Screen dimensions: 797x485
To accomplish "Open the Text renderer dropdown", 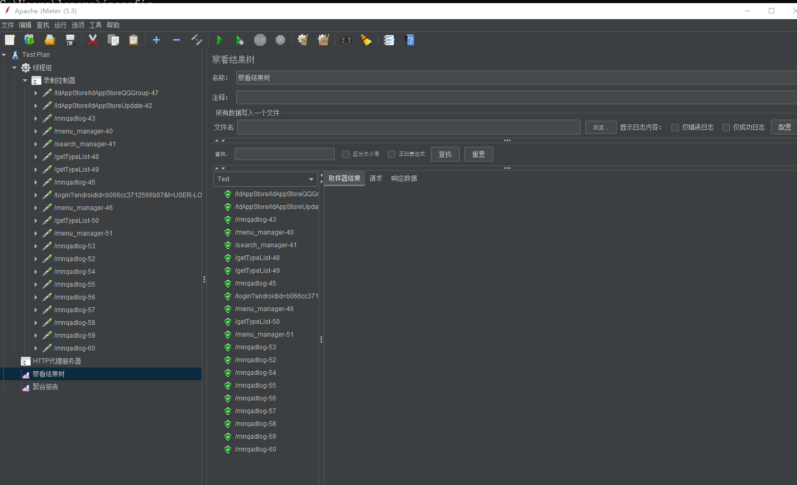I will point(265,179).
